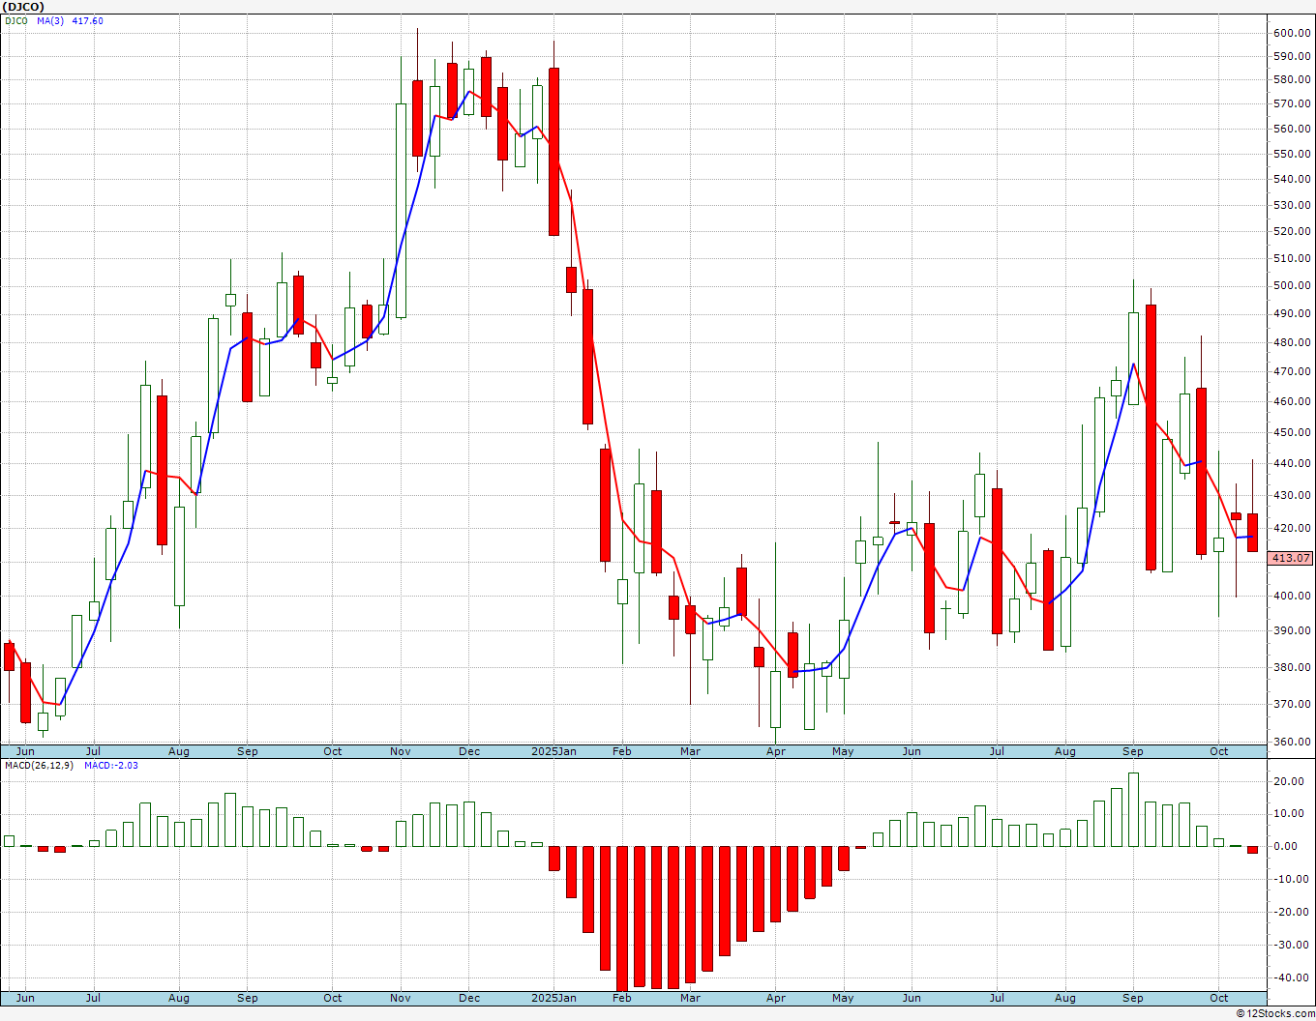This screenshot has width=1316, height=1021.
Task: Select the Sep label at right of upper axis
Action: [x=1133, y=751]
